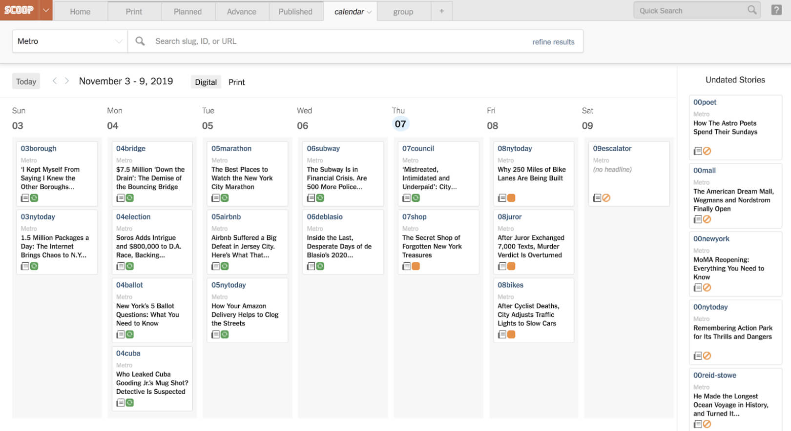
Task: Open the help question mark icon
Action: (776, 10)
